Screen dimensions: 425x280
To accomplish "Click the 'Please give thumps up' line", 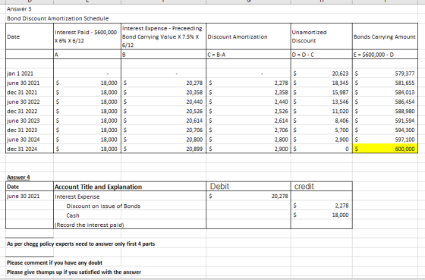I will 74,272.
